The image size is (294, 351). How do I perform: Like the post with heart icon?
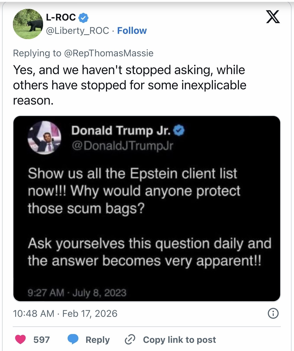(x=21, y=339)
